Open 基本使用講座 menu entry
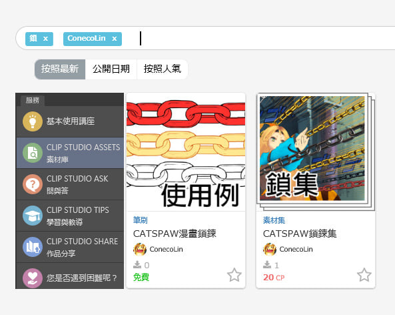The height and width of the screenshot is (315, 395). pos(70,121)
